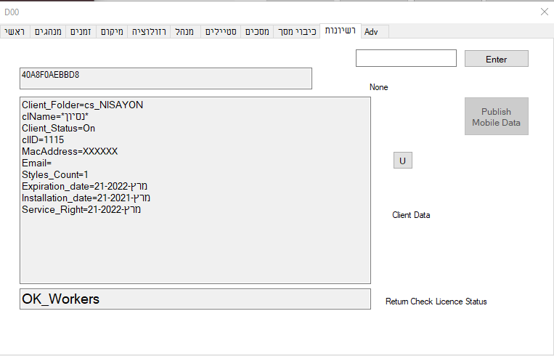
Task: Go to the מיקום tab
Action: click(111, 32)
